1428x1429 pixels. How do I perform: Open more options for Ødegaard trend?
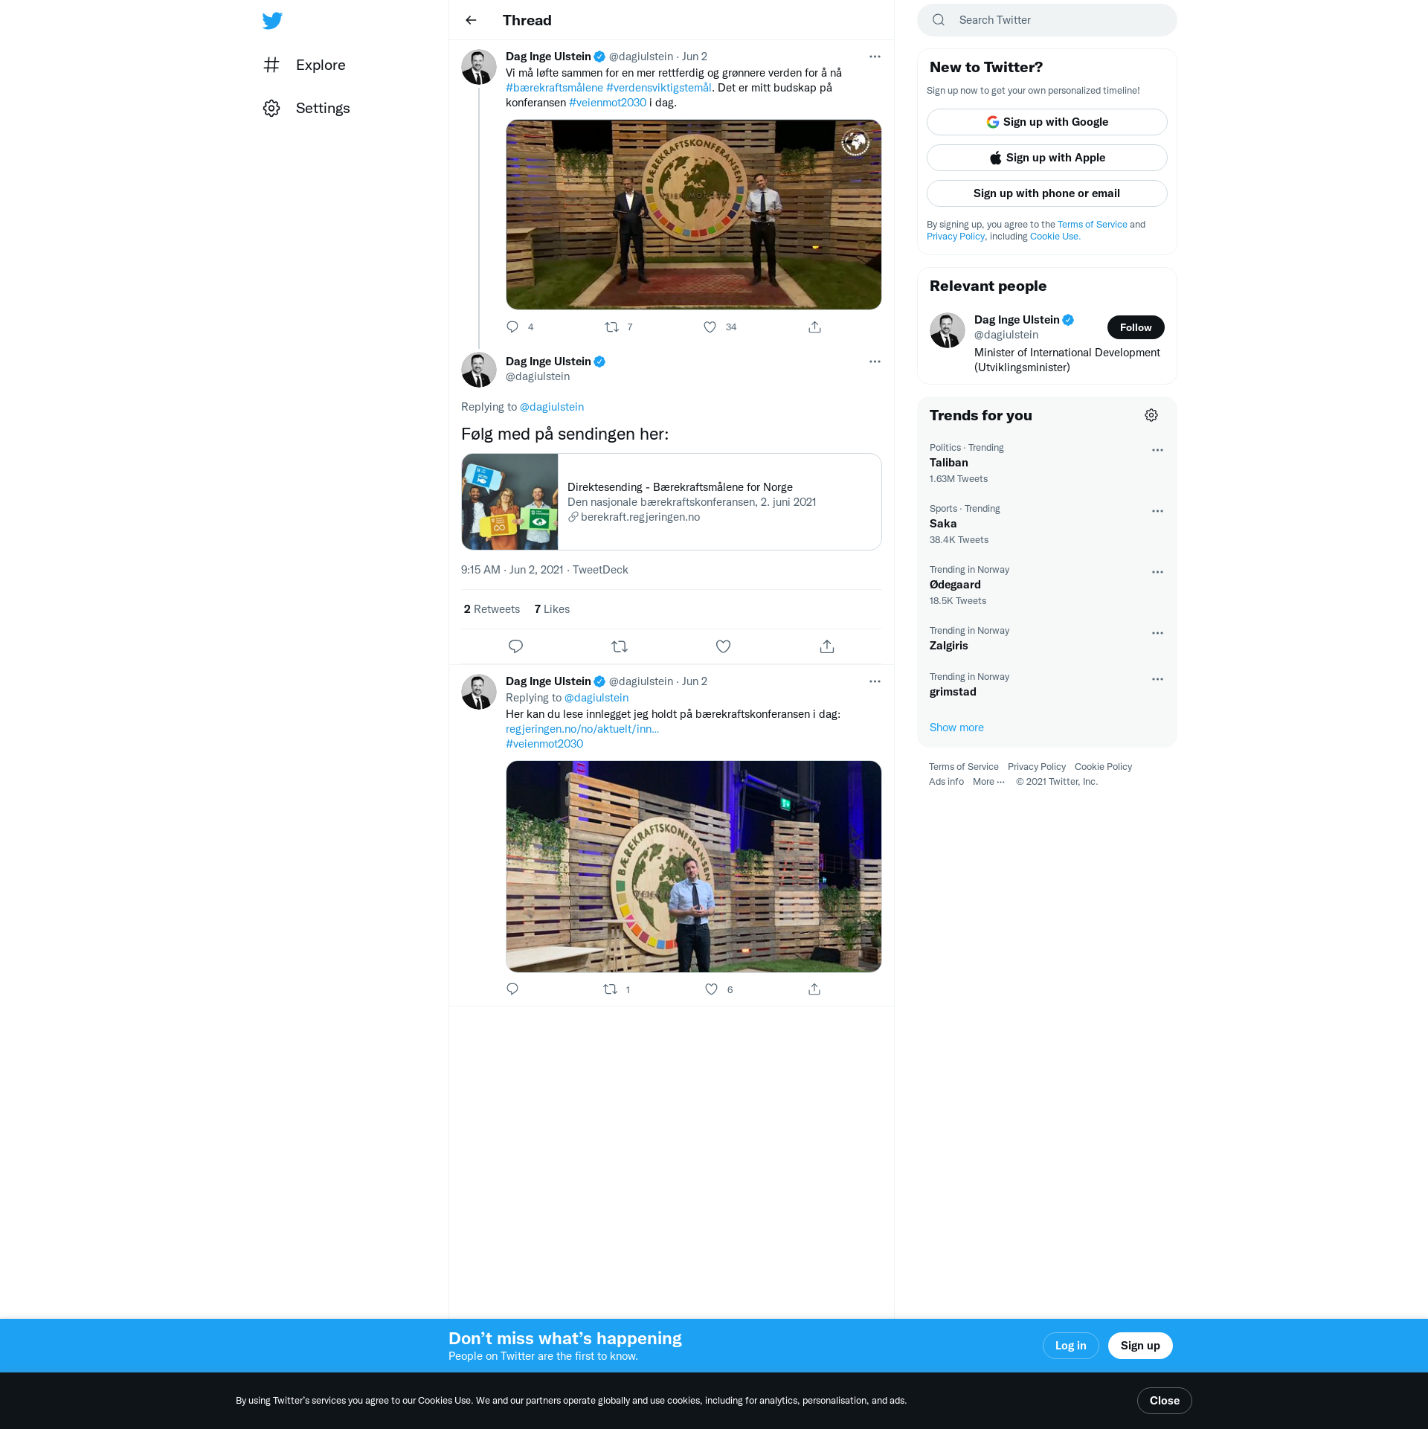[x=1157, y=572]
